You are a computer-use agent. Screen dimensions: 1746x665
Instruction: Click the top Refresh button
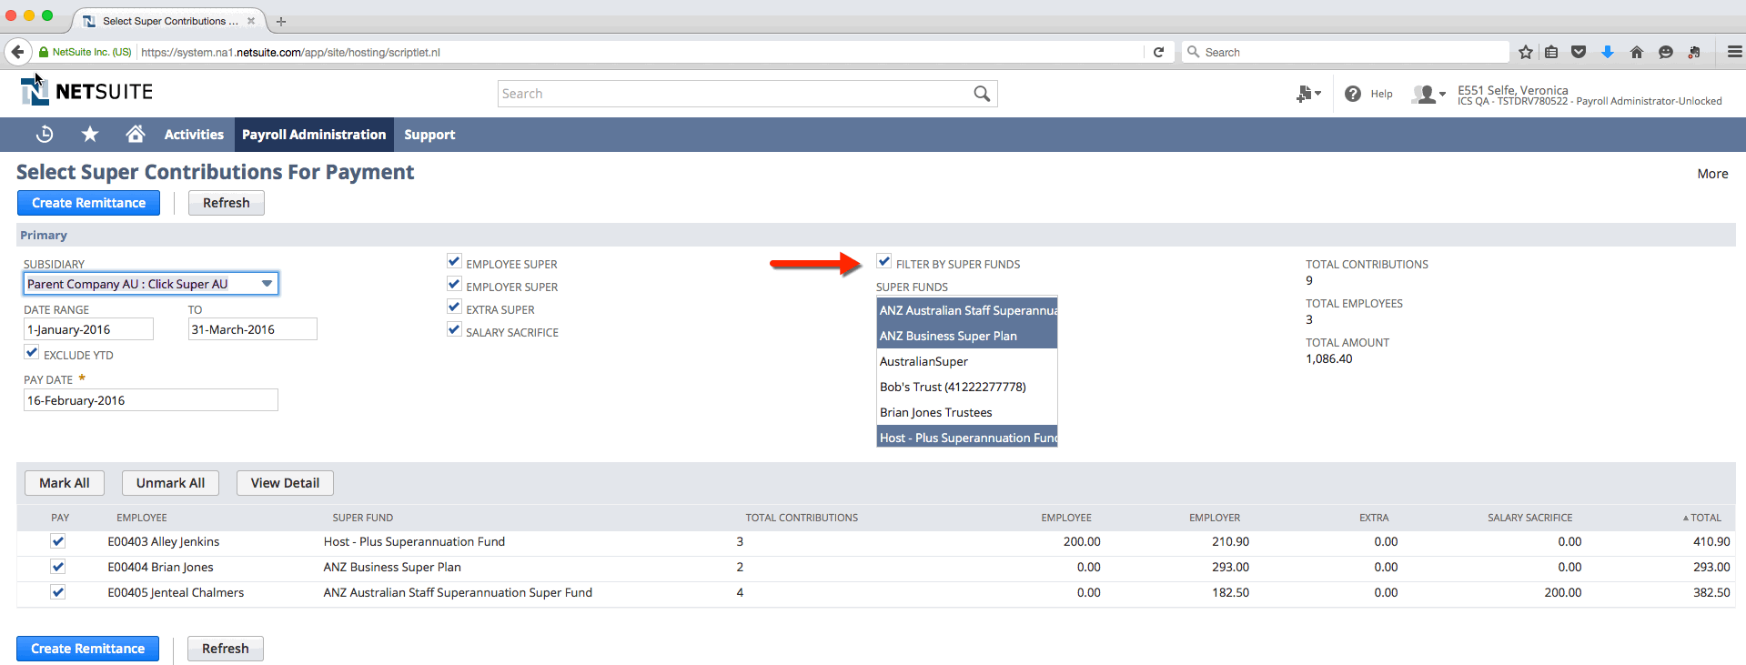[227, 203]
